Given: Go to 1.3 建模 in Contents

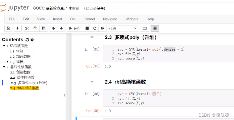Looking at the screenshot, I should (x=17, y=62).
